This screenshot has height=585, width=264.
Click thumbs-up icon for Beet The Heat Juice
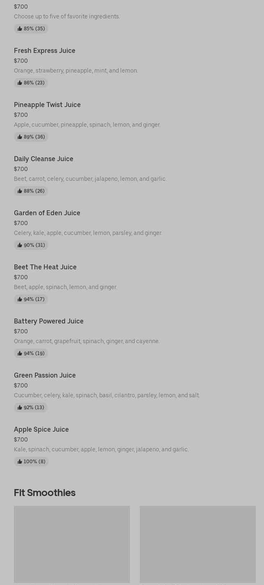(20, 299)
